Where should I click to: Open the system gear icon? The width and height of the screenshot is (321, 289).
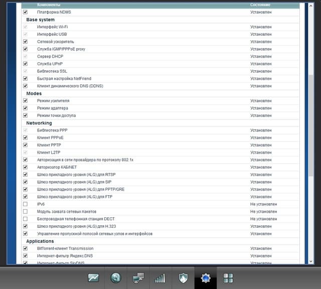click(206, 278)
